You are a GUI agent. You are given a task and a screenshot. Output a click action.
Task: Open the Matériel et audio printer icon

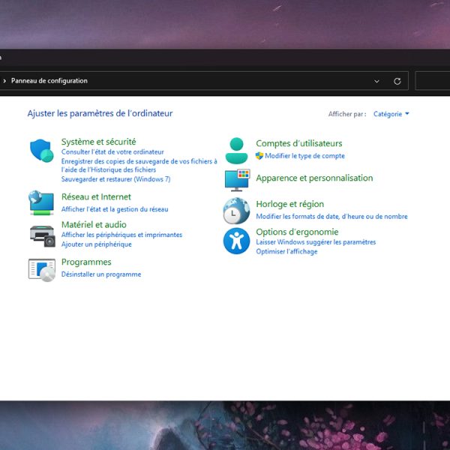pos(43,236)
